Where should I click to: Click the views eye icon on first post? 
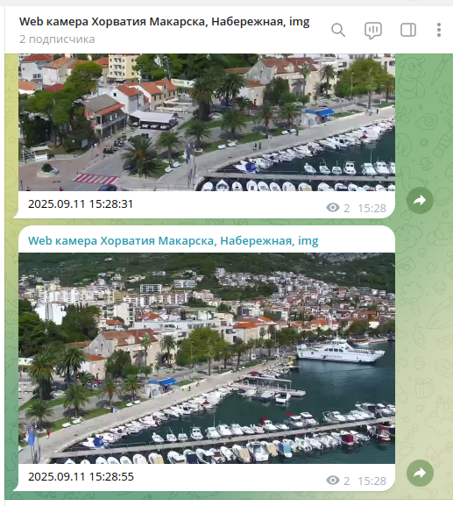(333, 208)
